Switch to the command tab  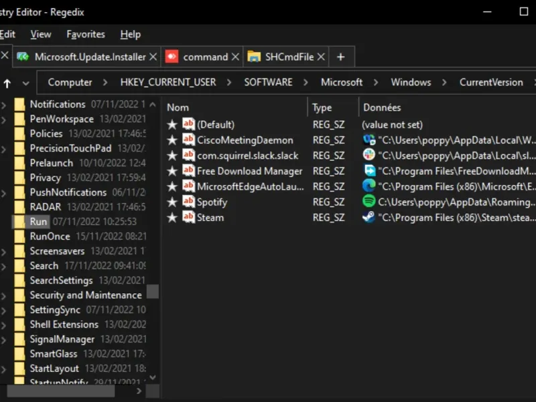click(x=202, y=57)
